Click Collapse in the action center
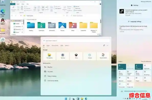Image resolution: width=152 pixels, height=100 pixels. coord(120,61)
